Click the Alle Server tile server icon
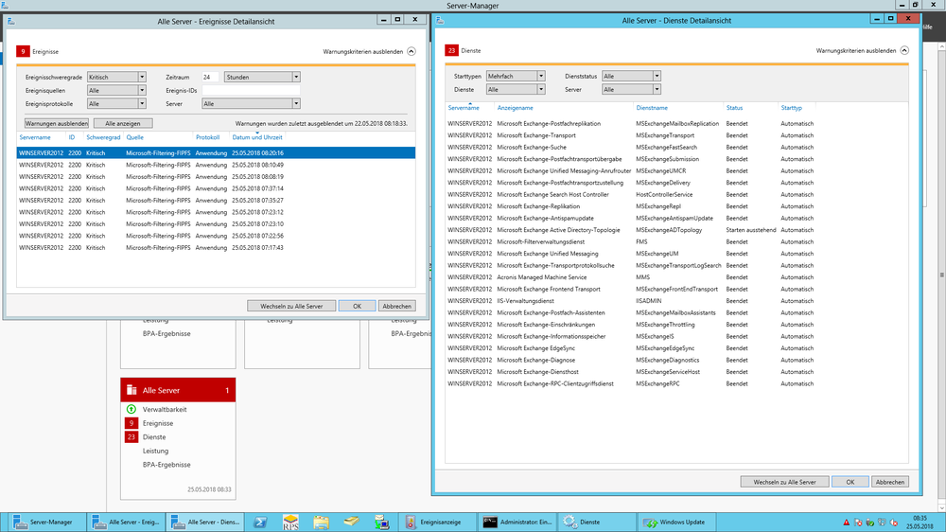The height and width of the screenshot is (532, 946). (131, 390)
